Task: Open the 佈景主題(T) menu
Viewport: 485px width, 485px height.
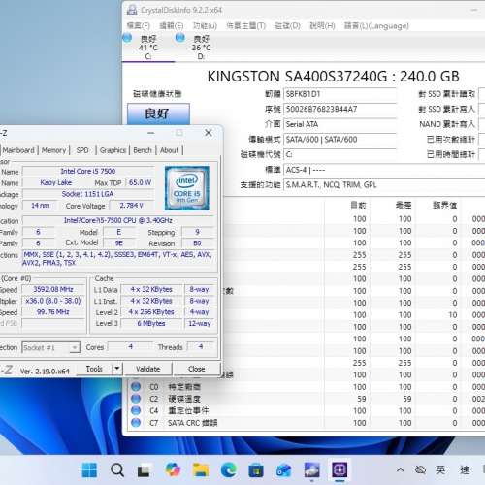Action: click(x=245, y=25)
